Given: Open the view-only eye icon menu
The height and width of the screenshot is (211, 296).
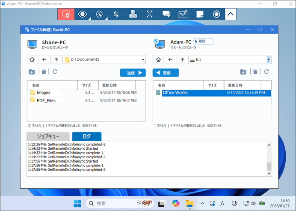Looking at the screenshot, I should click(83, 14).
